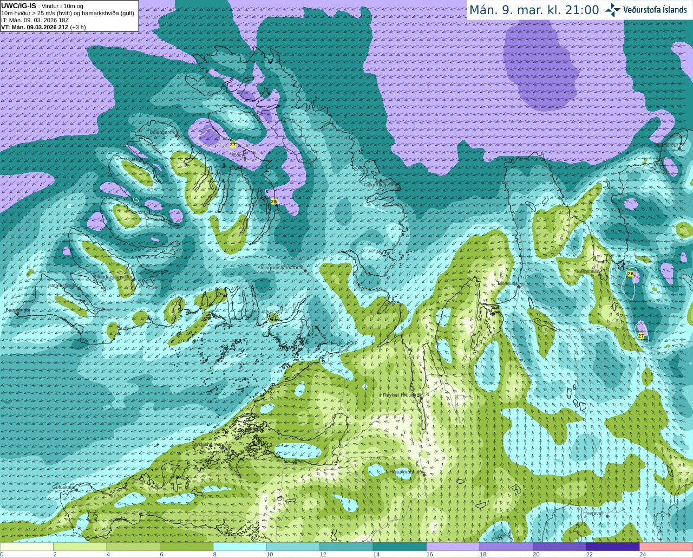Click the Bjargtangar station dot
693x558 pixels.
coord(17,314)
